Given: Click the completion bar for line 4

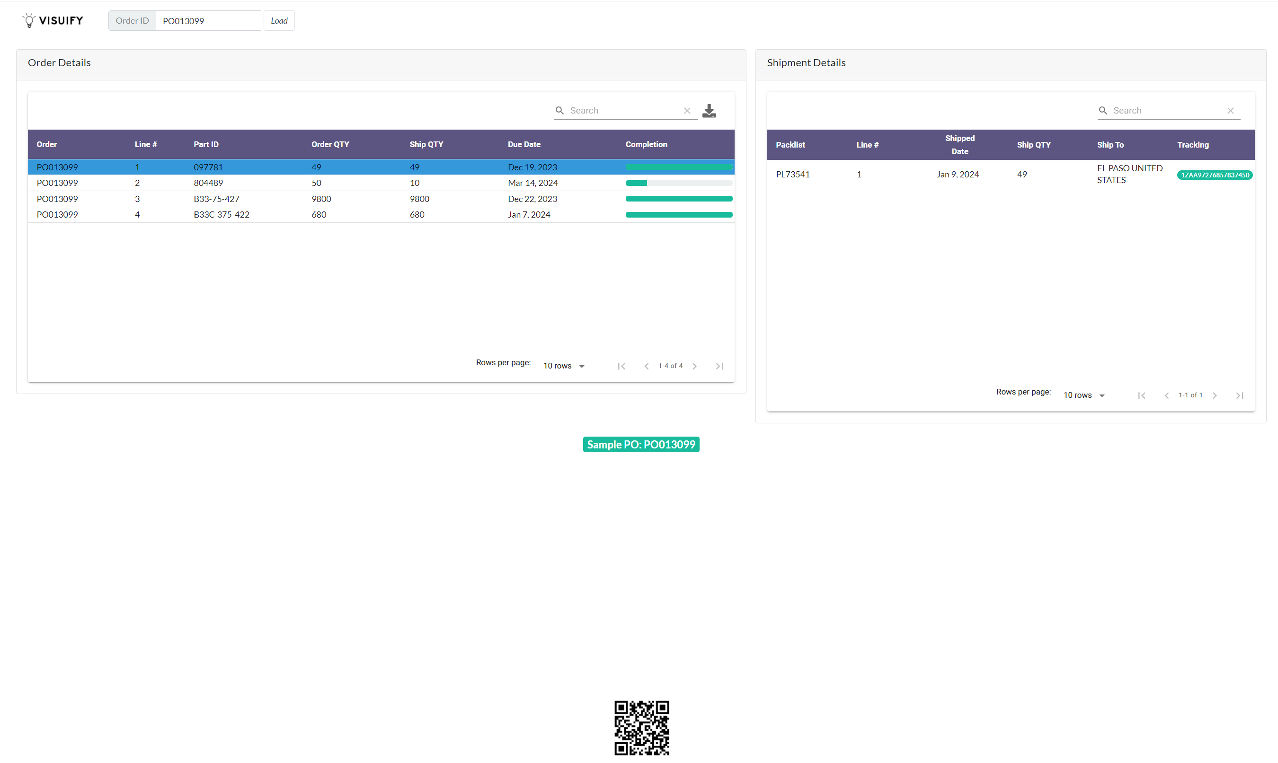Looking at the screenshot, I should [x=679, y=215].
